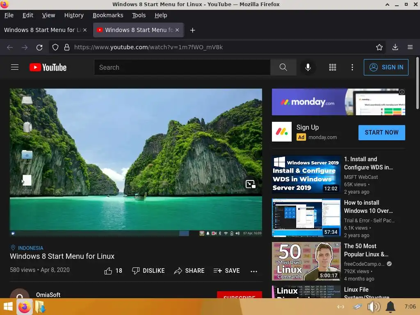Toggle DISLIKE on the video

tap(148, 271)
